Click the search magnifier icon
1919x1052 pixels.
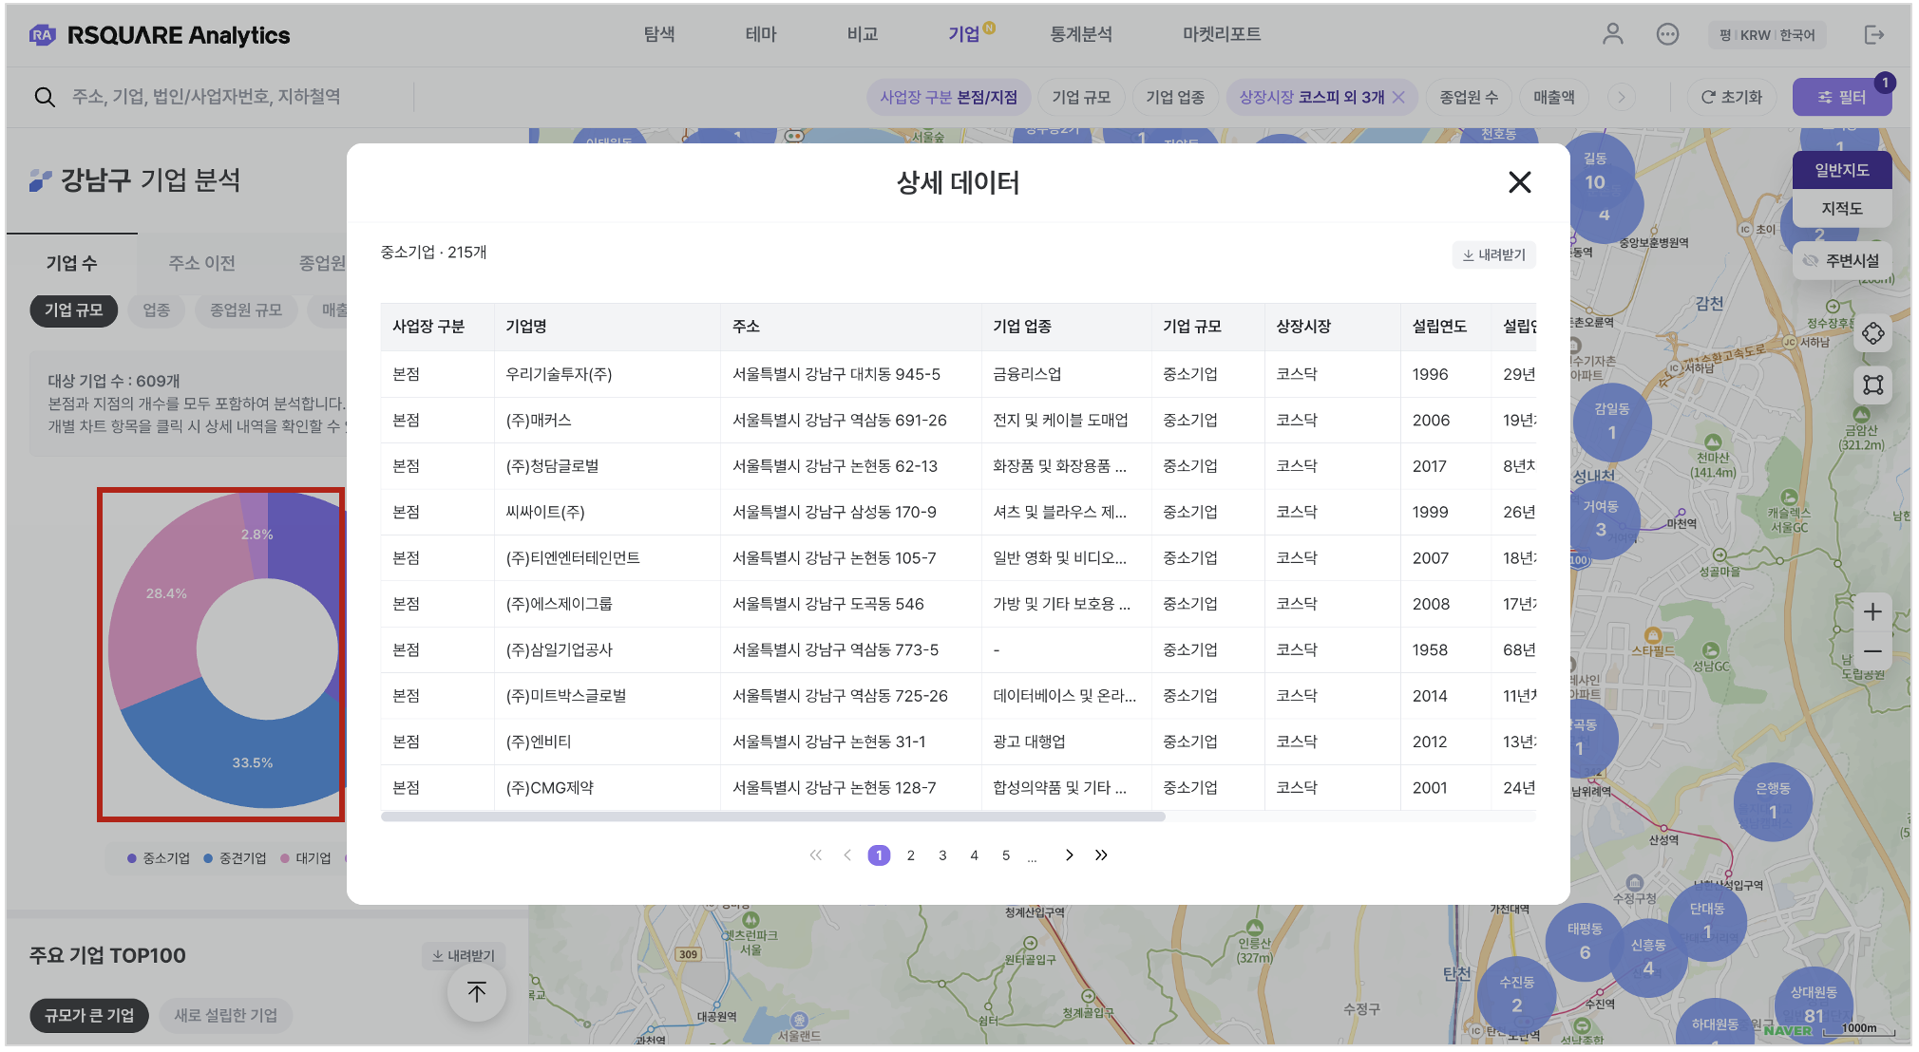click(x=45, y=97)
